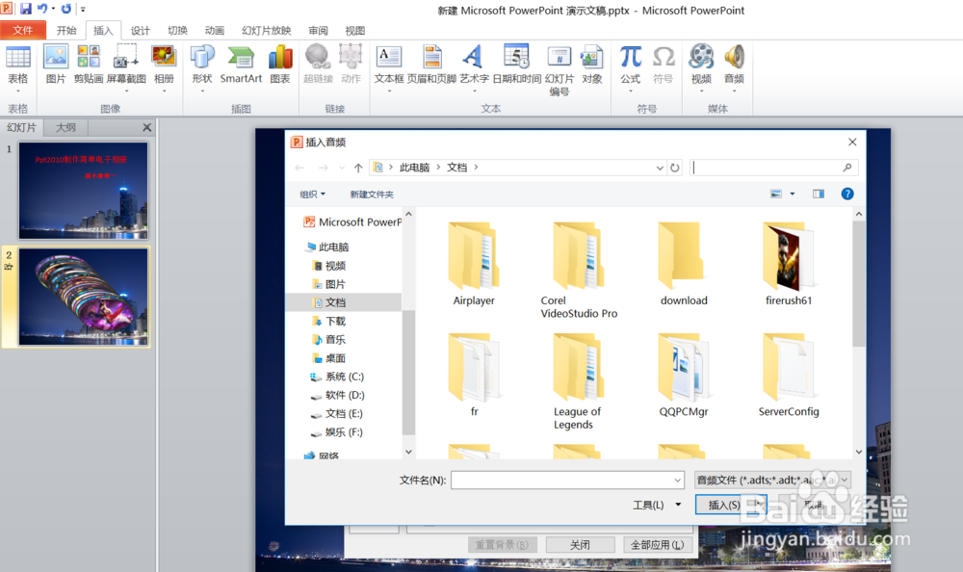This screenshot has height=572, width=963.
Task: Open help in the Insert Audio dialog
Action: [846, 195]
